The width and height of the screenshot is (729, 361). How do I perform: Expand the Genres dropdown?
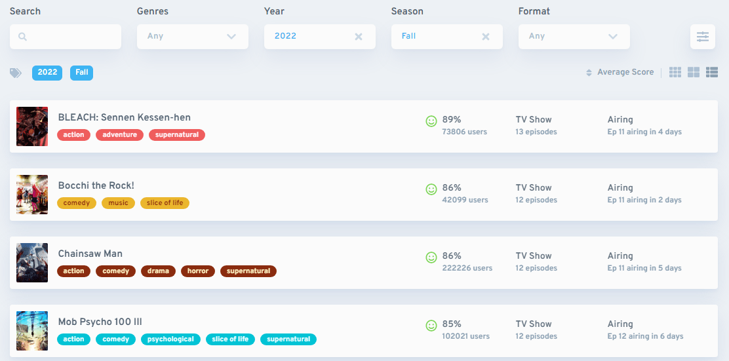point(193,37)
